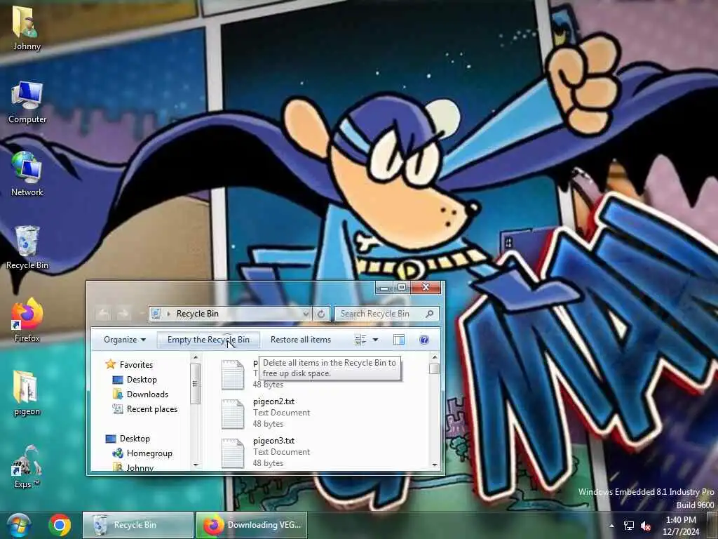
Task: Open the Network desktop icon
Action: click(x=27, y=174)
